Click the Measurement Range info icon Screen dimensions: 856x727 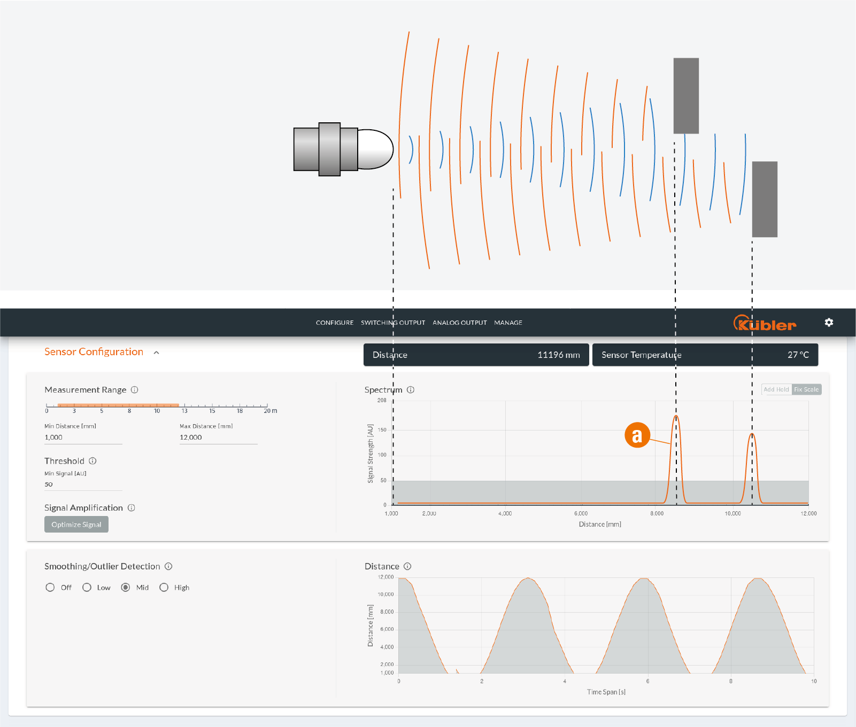coord(135,390)
